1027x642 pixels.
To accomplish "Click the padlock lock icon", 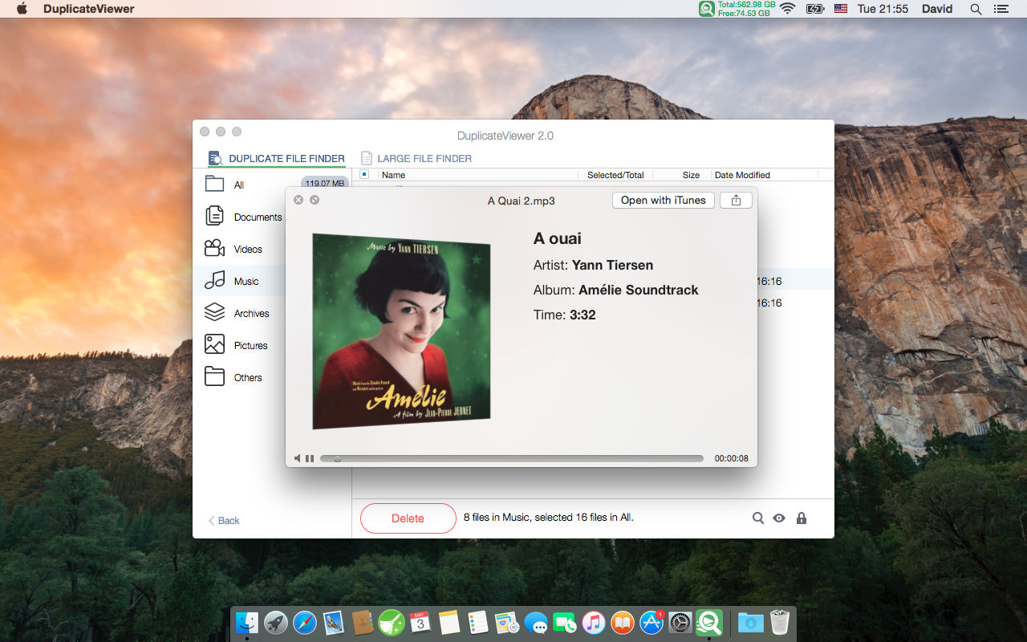I will click(802, 518).
